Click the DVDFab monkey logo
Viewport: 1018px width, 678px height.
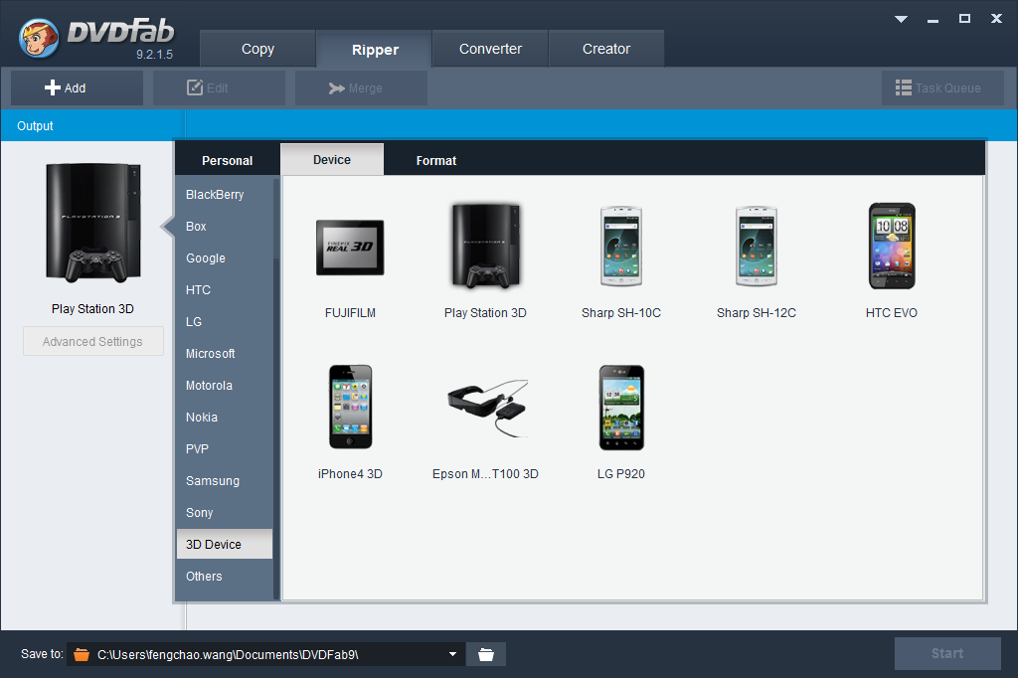(39, 38)
